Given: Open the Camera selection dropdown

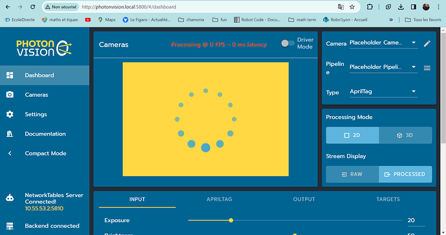Looking at the screenshot, I should coord(383,43).
